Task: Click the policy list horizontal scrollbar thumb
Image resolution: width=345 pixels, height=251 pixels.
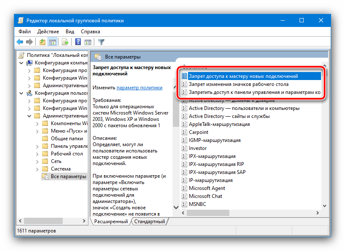Action: (208, 213)
